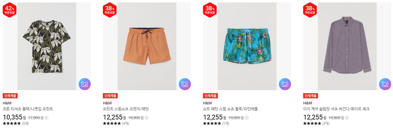Expand price details for pineapple swim shorts
Screen dimensions: 393x131
click(246, 118)
